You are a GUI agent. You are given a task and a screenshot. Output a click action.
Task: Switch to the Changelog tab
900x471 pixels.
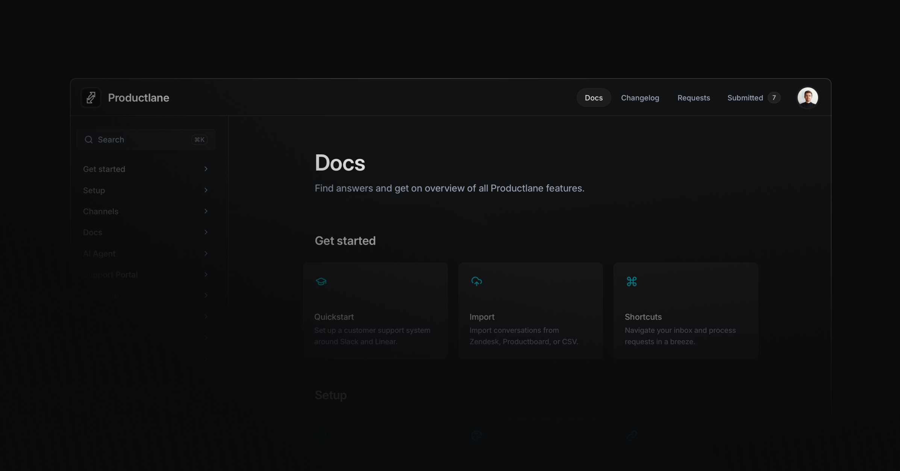point(640,98)
